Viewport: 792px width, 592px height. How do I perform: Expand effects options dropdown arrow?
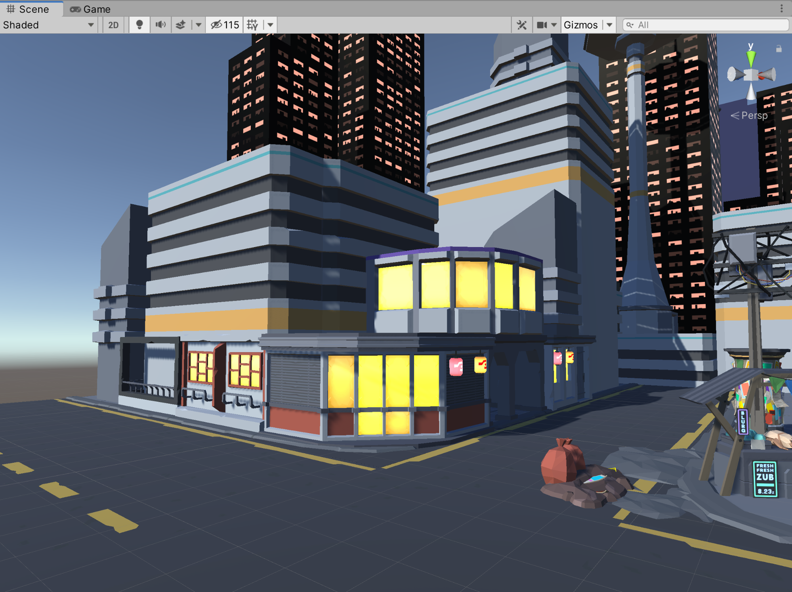[x=198, y=25]
